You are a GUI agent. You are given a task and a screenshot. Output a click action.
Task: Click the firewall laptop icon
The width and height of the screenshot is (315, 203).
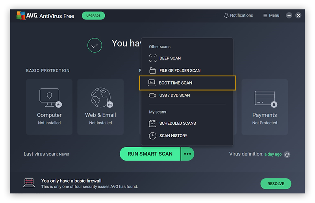(x=29, y=183)
